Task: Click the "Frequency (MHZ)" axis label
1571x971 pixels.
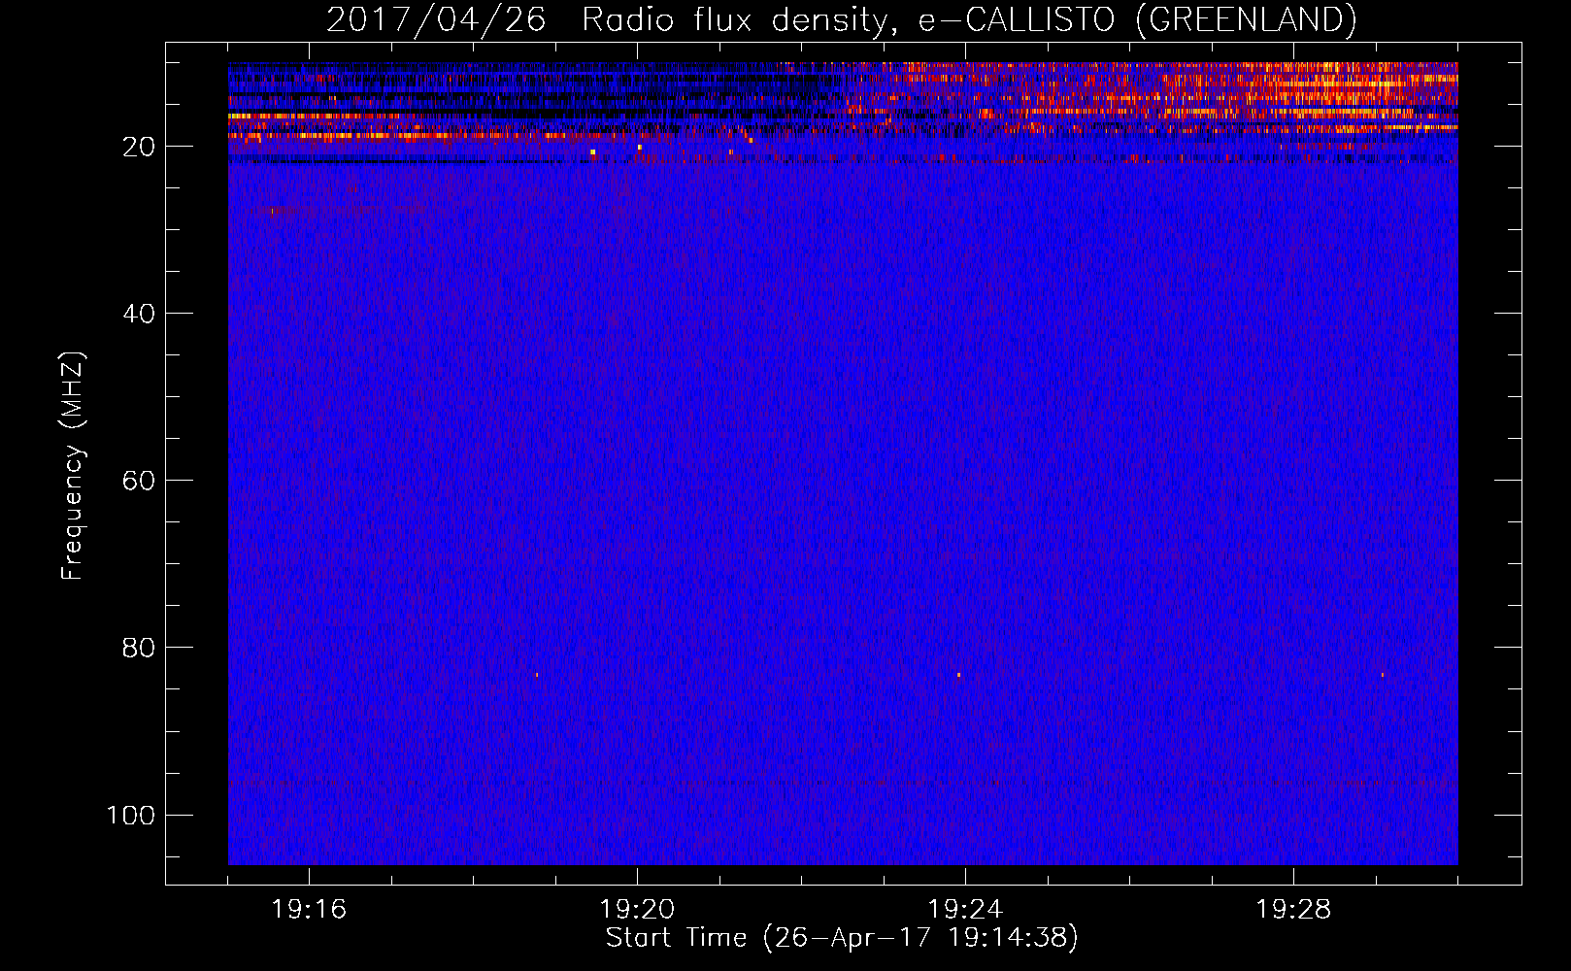Action: [73, 466]
